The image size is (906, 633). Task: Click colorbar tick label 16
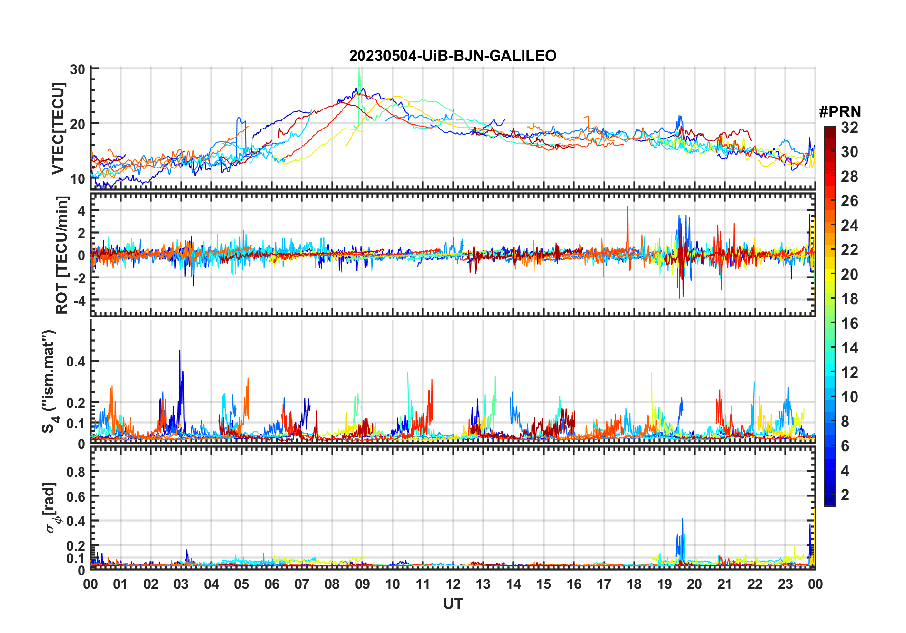click(849, 324)
